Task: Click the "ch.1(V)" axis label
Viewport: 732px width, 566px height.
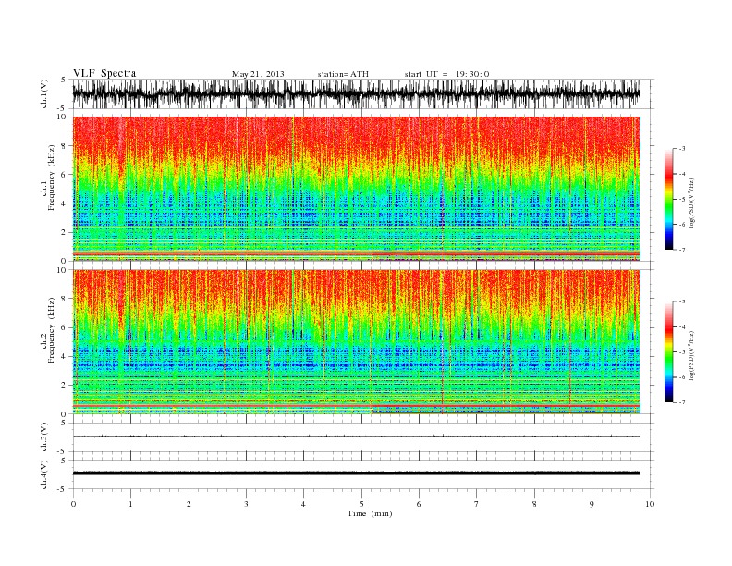Action: [x=44, y=93]
